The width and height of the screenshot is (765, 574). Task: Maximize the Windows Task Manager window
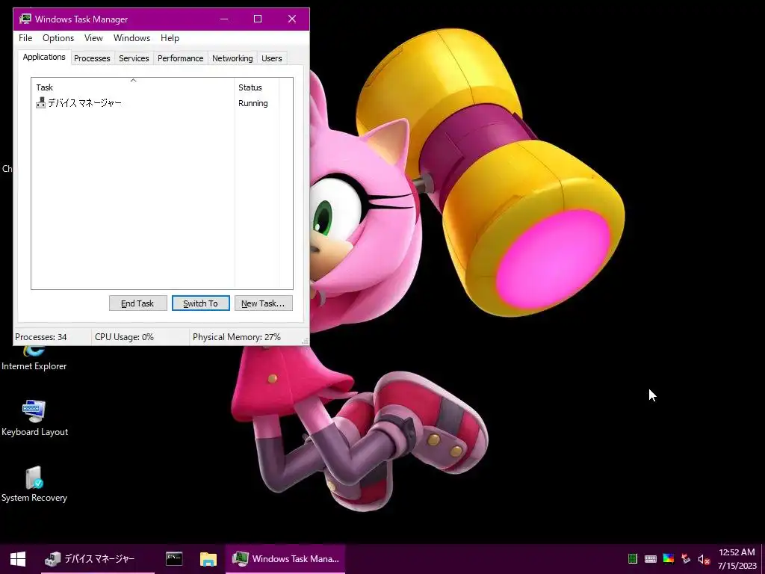tap(258, 19)
